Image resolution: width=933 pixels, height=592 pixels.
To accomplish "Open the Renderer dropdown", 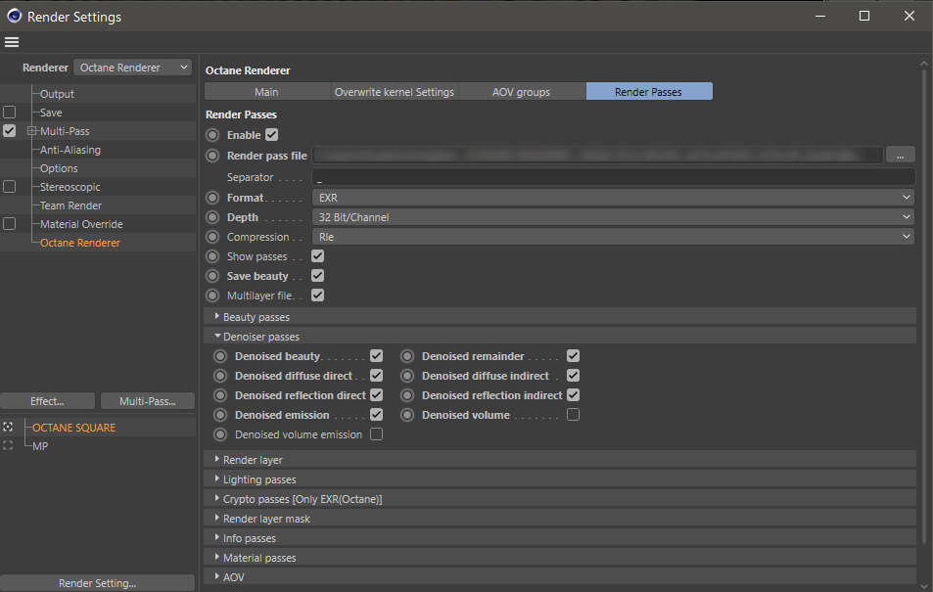I will [133, 68].
